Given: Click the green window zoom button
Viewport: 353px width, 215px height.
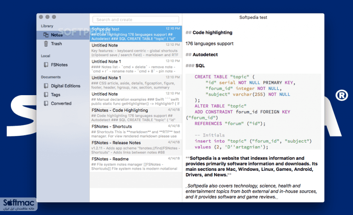Looking at the screenshot, I should point(54,17).
